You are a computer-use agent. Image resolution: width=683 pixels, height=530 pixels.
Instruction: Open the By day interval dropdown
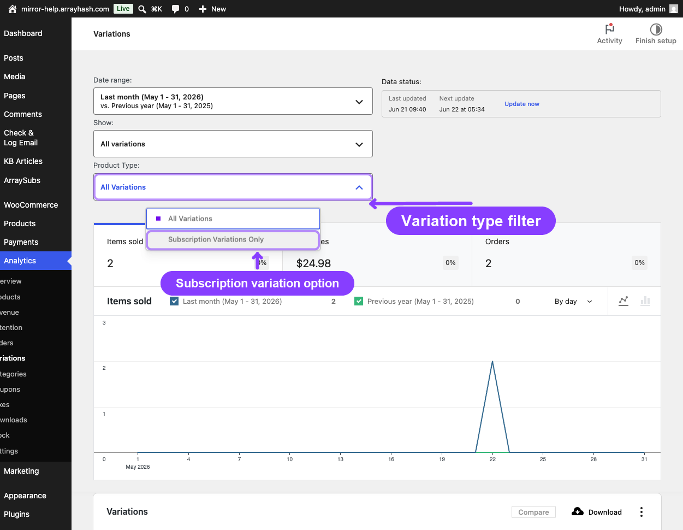(x=573, y=301)
